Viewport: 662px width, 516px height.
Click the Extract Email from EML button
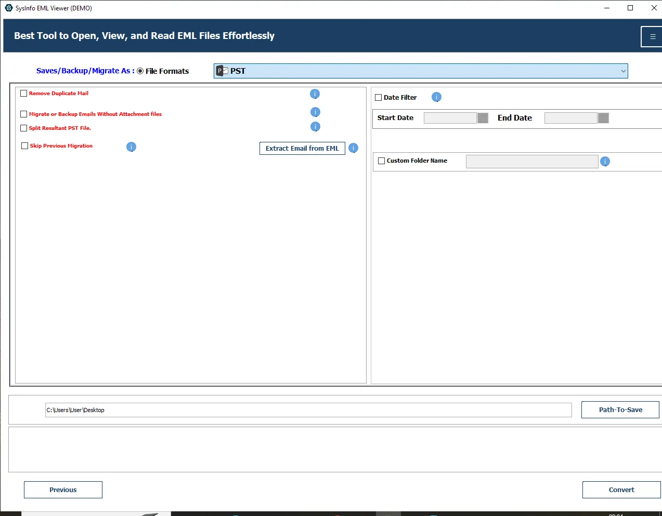(x=302, y=148)
